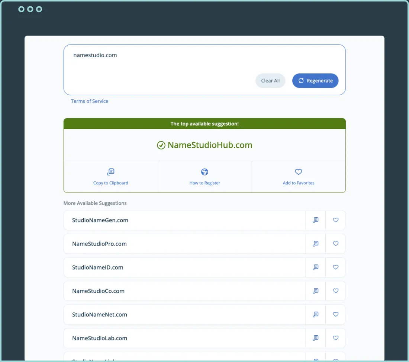
Task: Open the Terms of Service link
Action: [x=90, y=101]
